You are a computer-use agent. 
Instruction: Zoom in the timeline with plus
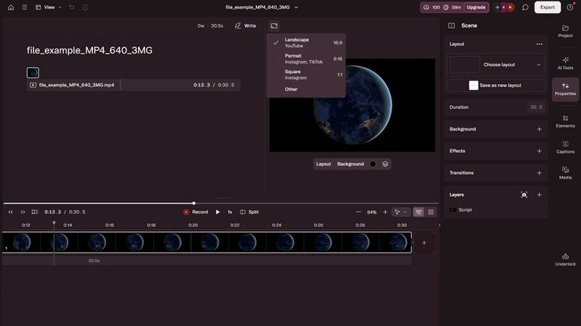(385, 212)
